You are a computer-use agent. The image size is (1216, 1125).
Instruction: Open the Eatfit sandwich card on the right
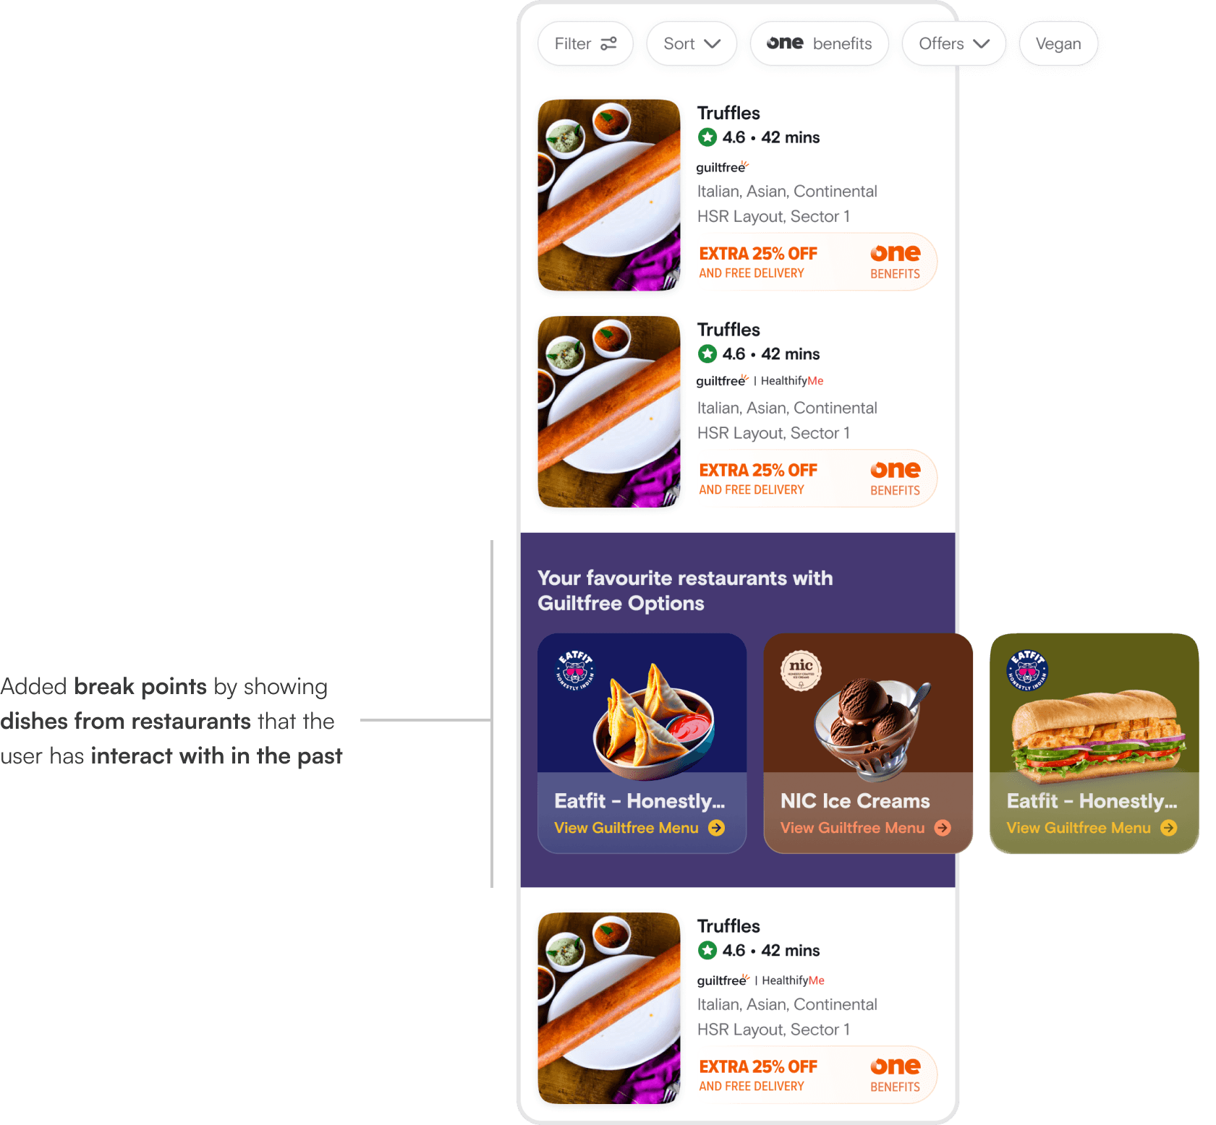[1094, 743]
